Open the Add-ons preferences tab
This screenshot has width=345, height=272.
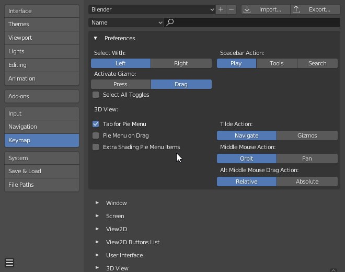point(42,96)
